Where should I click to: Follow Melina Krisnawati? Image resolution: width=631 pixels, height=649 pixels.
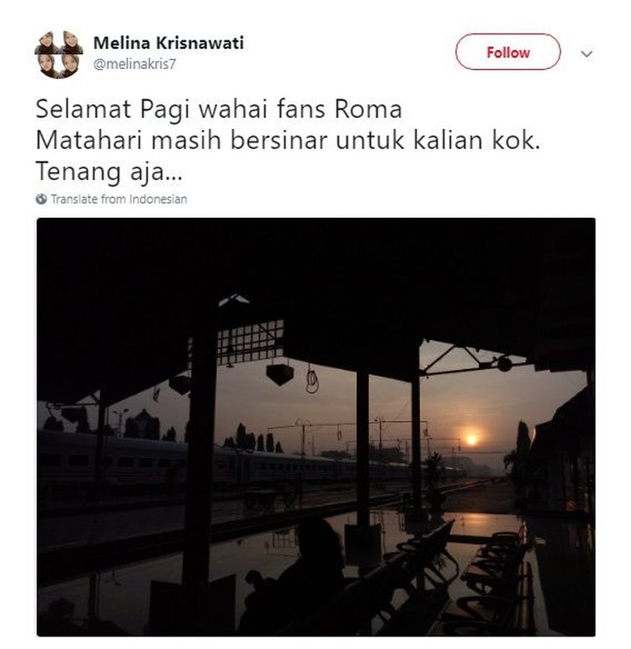[507, 52]
